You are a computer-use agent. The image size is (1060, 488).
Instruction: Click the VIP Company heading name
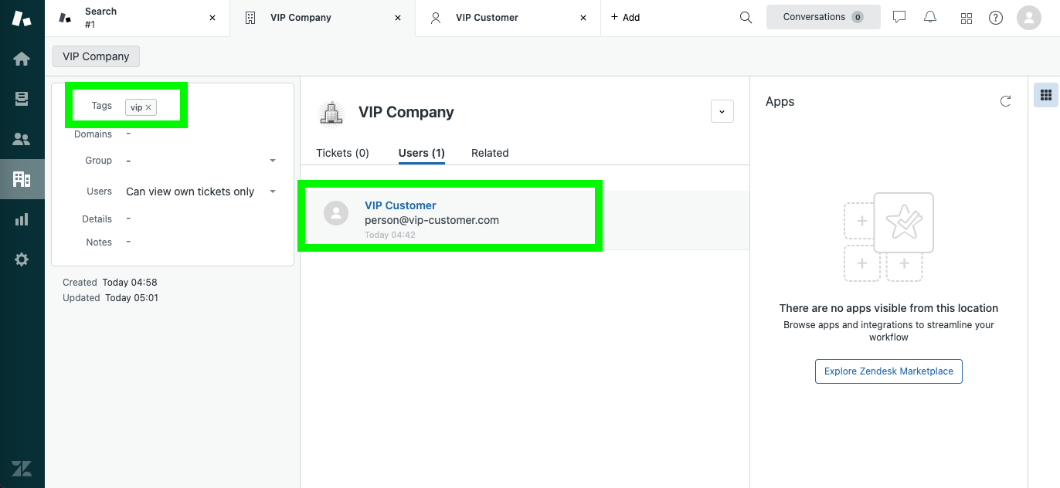(x=406, y=112)
